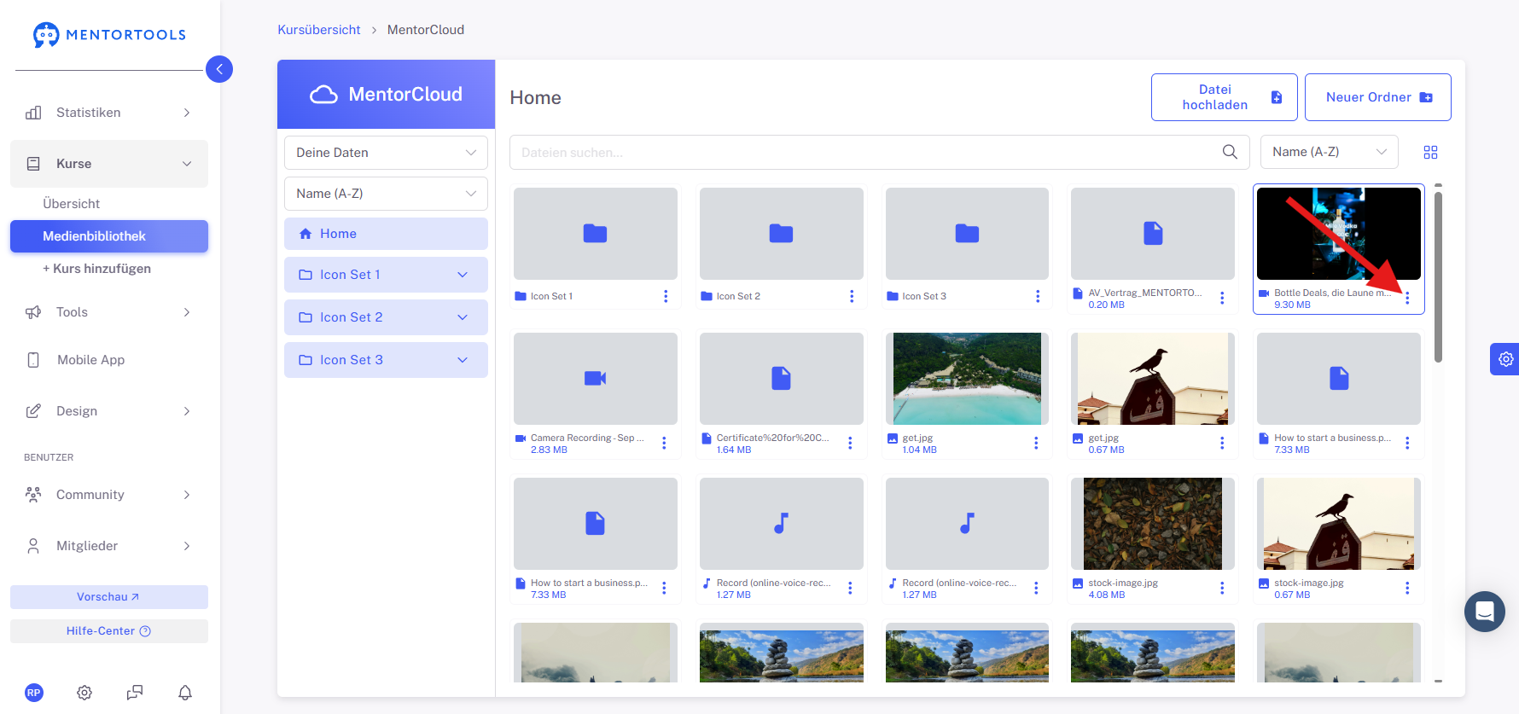Open the AV_Vertrag_MENTORTO document thumbnail

tap(1153, 234)
